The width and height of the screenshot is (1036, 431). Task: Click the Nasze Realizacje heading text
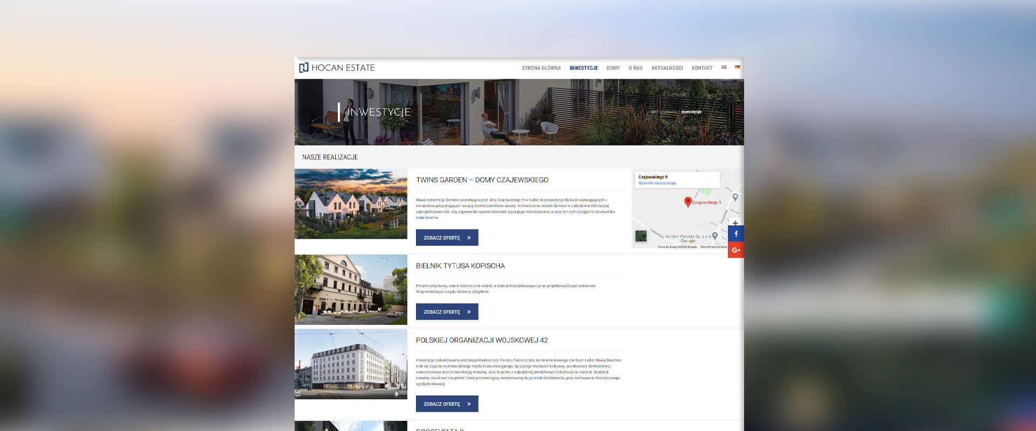point(330,157)
